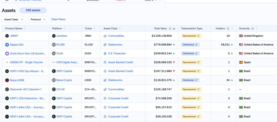Open the Protocol filter dropdown
Screen dimensions: 277x122
pyautogui.click(x=38, y=19)
